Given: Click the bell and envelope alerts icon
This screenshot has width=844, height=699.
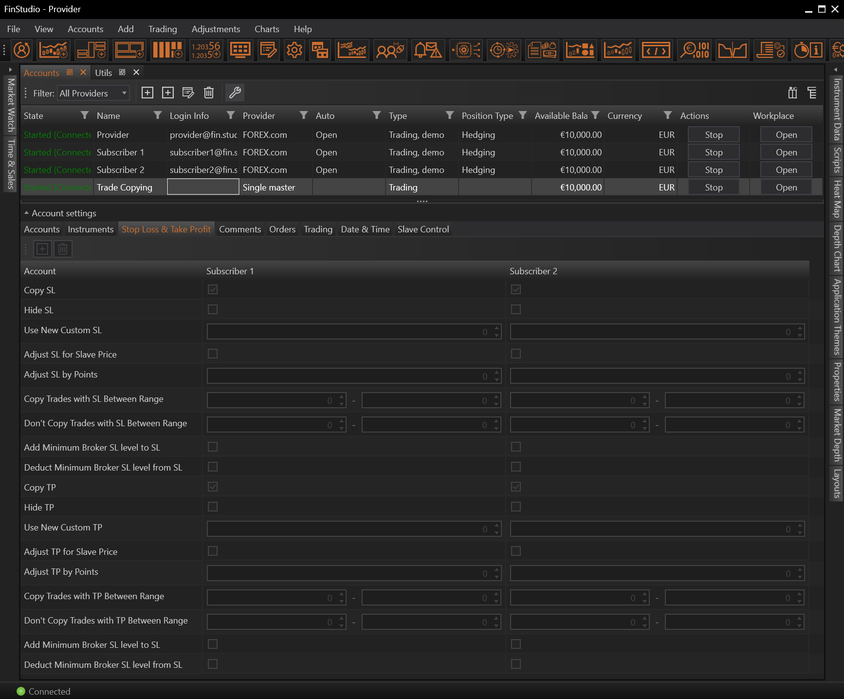Looking at the screenshot, I should [427, 50].
